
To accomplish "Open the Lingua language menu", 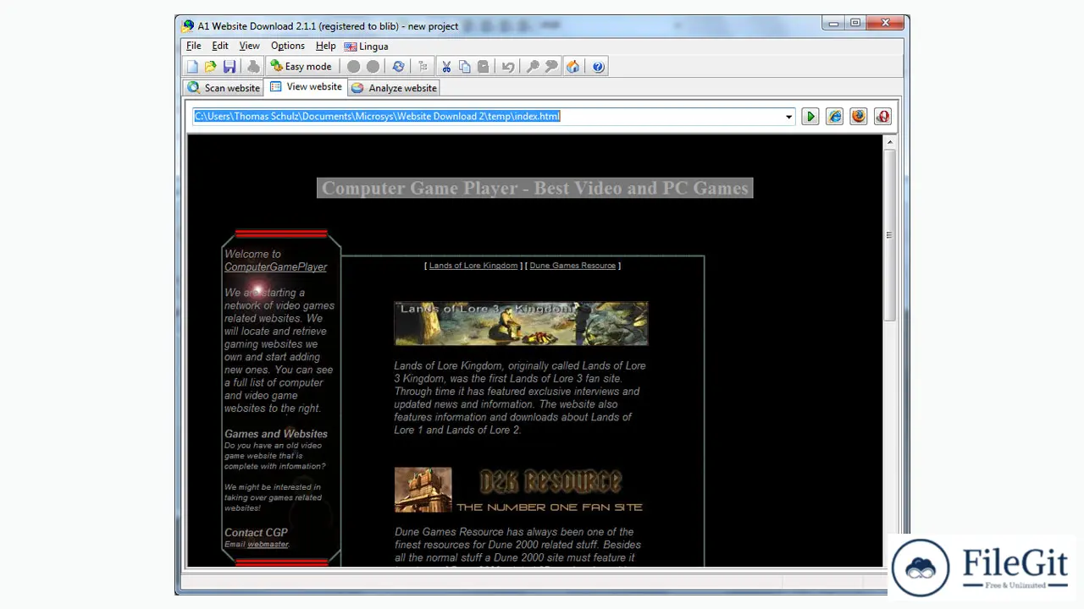I will point(366,47).
